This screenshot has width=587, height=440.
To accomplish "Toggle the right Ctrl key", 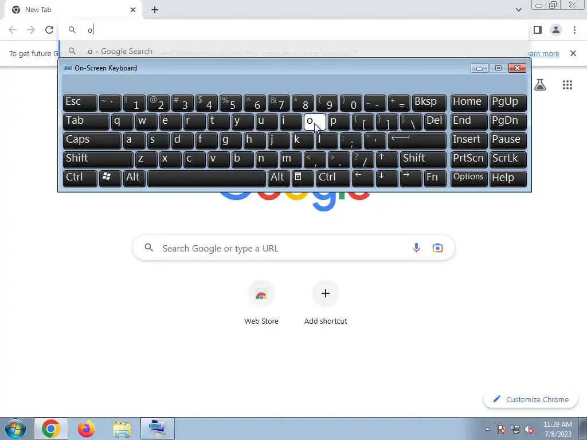I will point(333,178).
